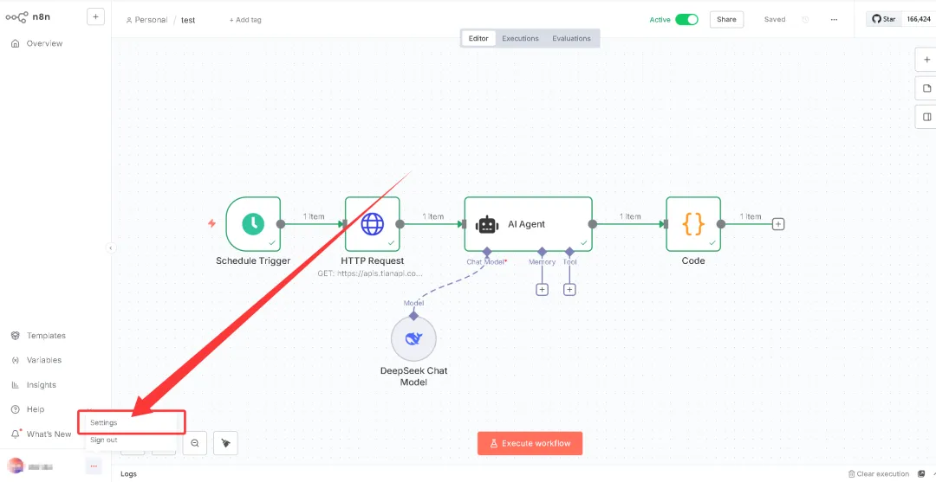Viewport: 936px width, 482px height.
Task: Click the add sticky note icon
Action: (926, 88)
